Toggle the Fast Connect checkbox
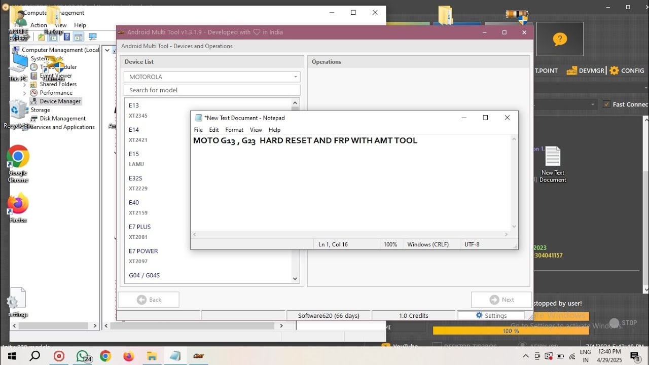This screenshot has width=649, height=365. click(606, 104)
